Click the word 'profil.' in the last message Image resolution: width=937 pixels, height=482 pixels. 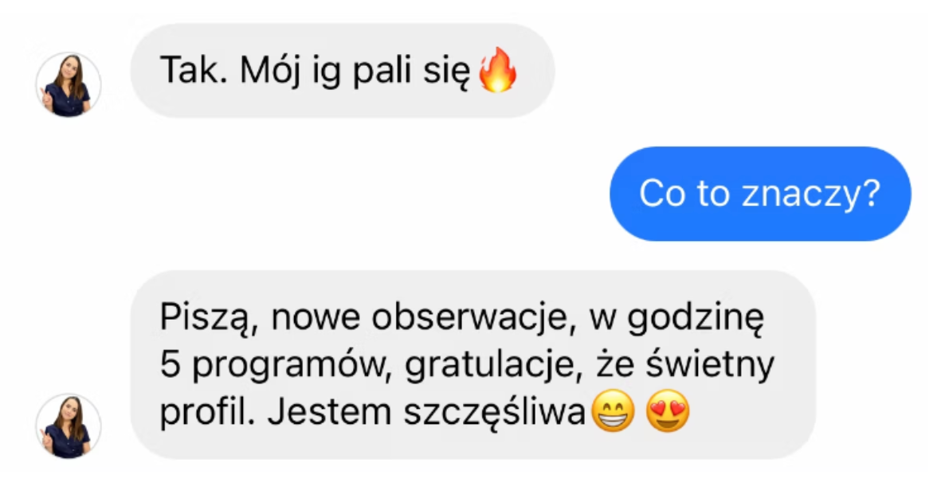click(207, 412)
